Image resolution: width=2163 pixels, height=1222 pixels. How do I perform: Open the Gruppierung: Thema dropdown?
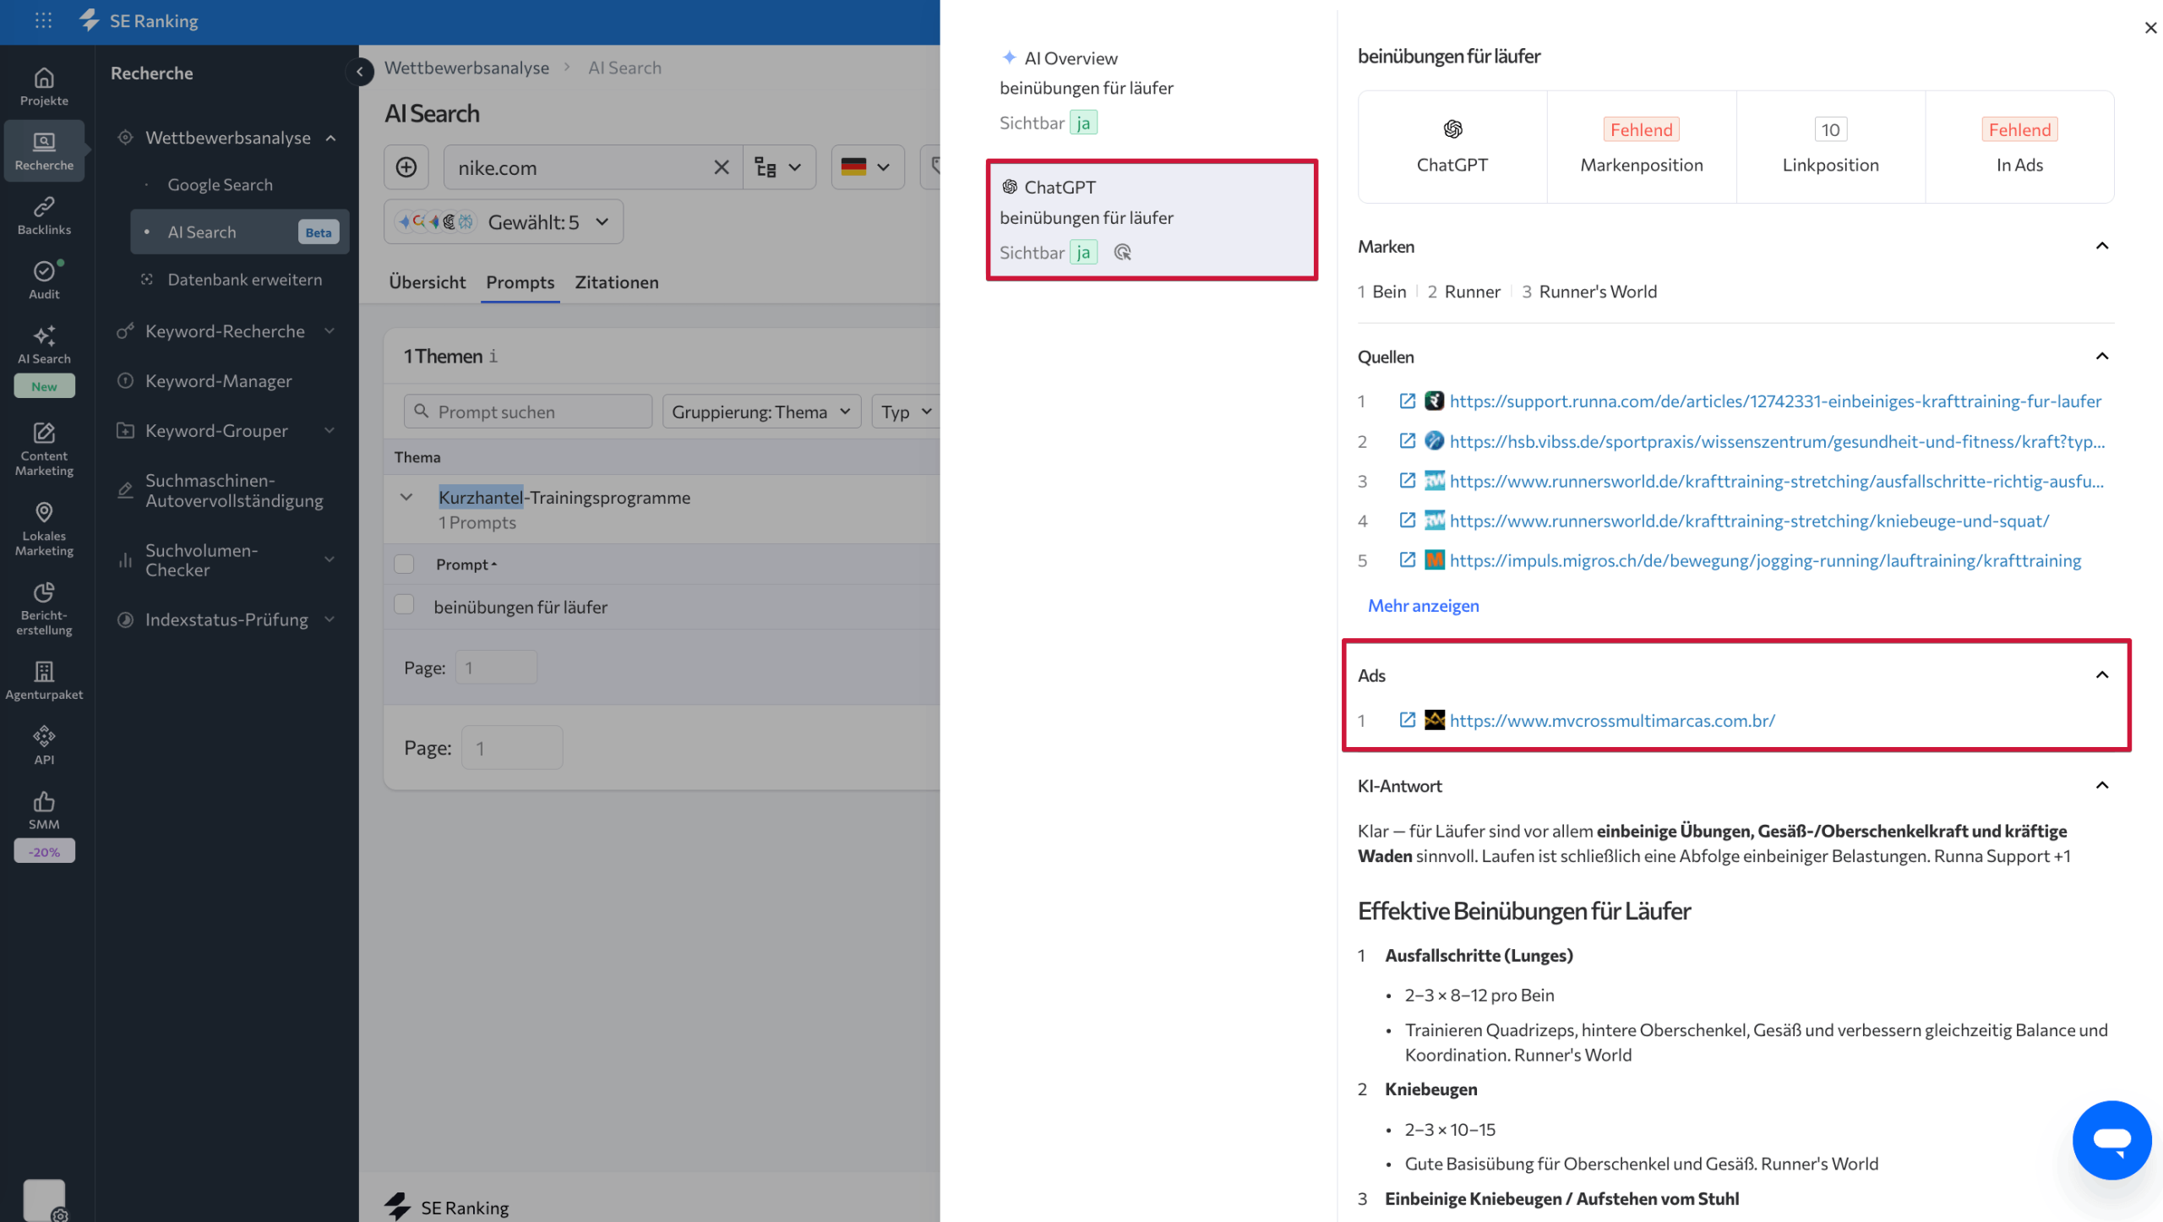(x=761, y=412)
